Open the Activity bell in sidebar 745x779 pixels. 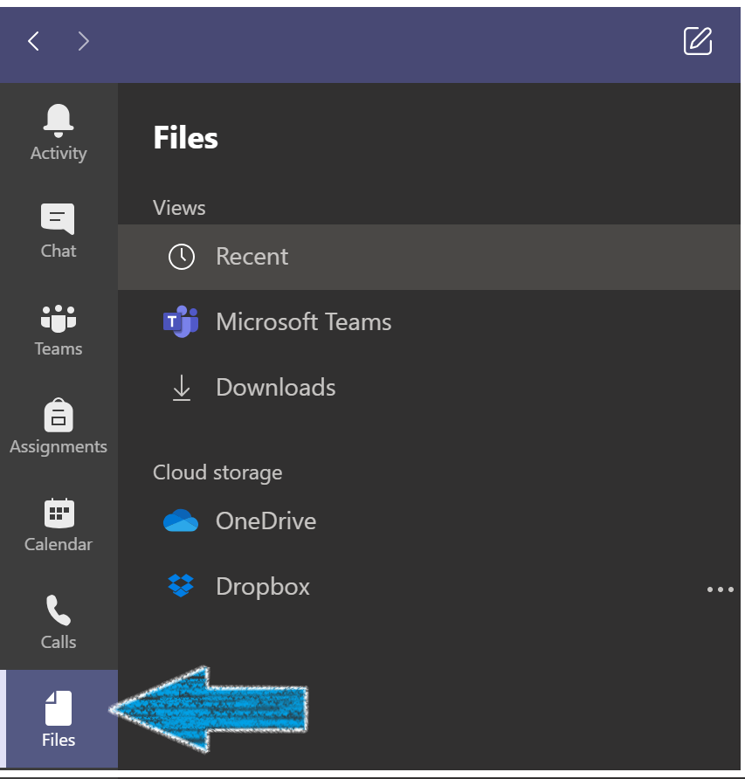[59, 132]
